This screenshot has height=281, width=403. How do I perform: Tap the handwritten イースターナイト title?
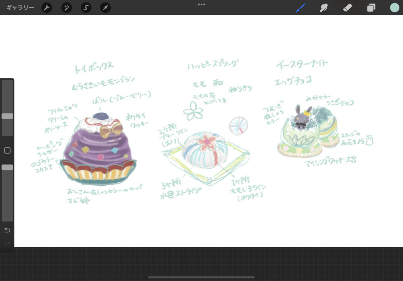coord(302,64)
